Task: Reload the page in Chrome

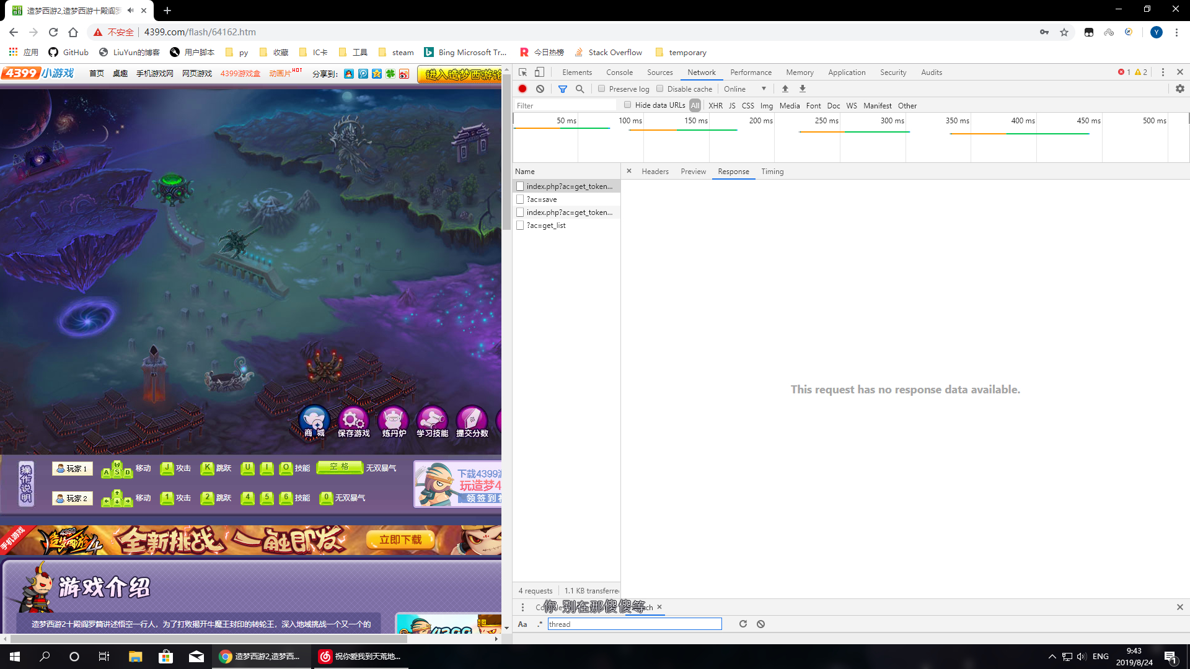Action: 53,32
